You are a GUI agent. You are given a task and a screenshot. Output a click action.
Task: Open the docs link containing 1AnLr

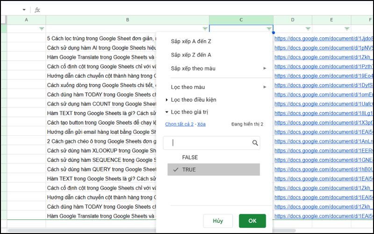point(324,141)
